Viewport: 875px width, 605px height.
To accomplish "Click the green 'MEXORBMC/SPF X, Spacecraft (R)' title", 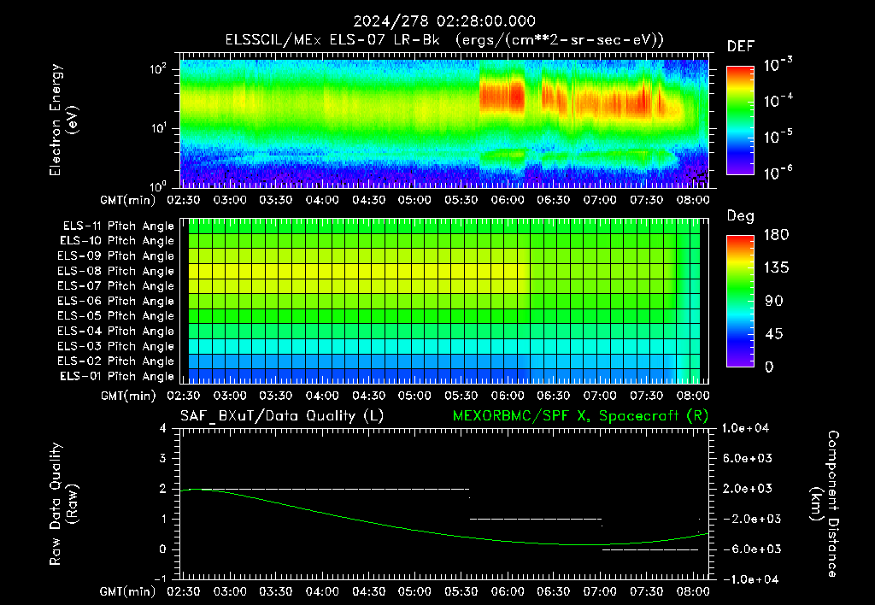I will pos(580,416).
